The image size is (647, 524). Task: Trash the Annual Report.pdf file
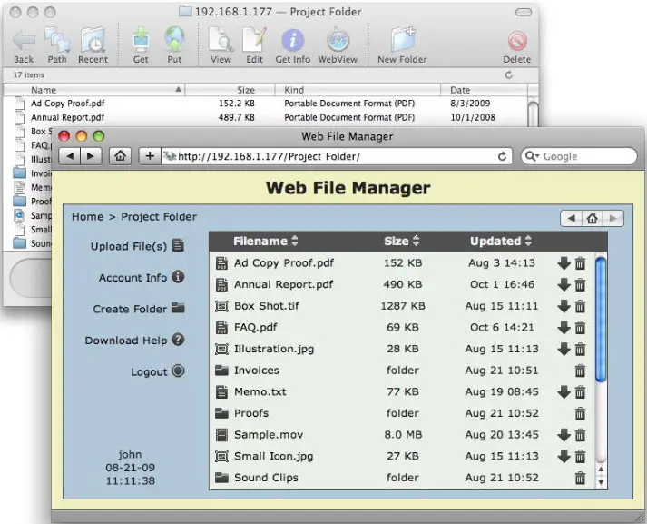[580, 284]
